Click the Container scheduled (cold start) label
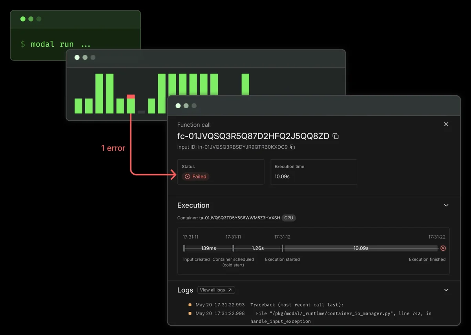 tap(233, 262)
